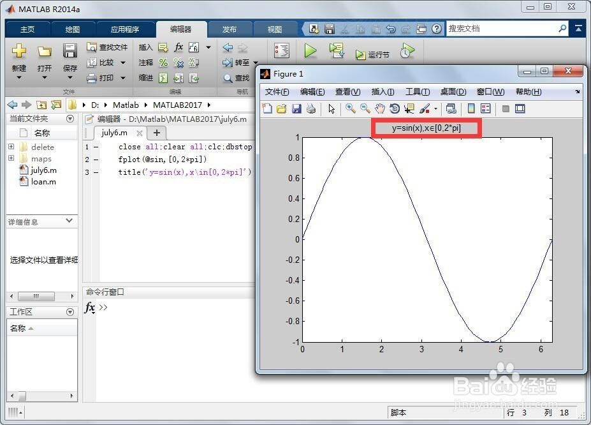591x425 pixels.
Task: Open Current Folder panel options menu
Action: coord(70,119)
